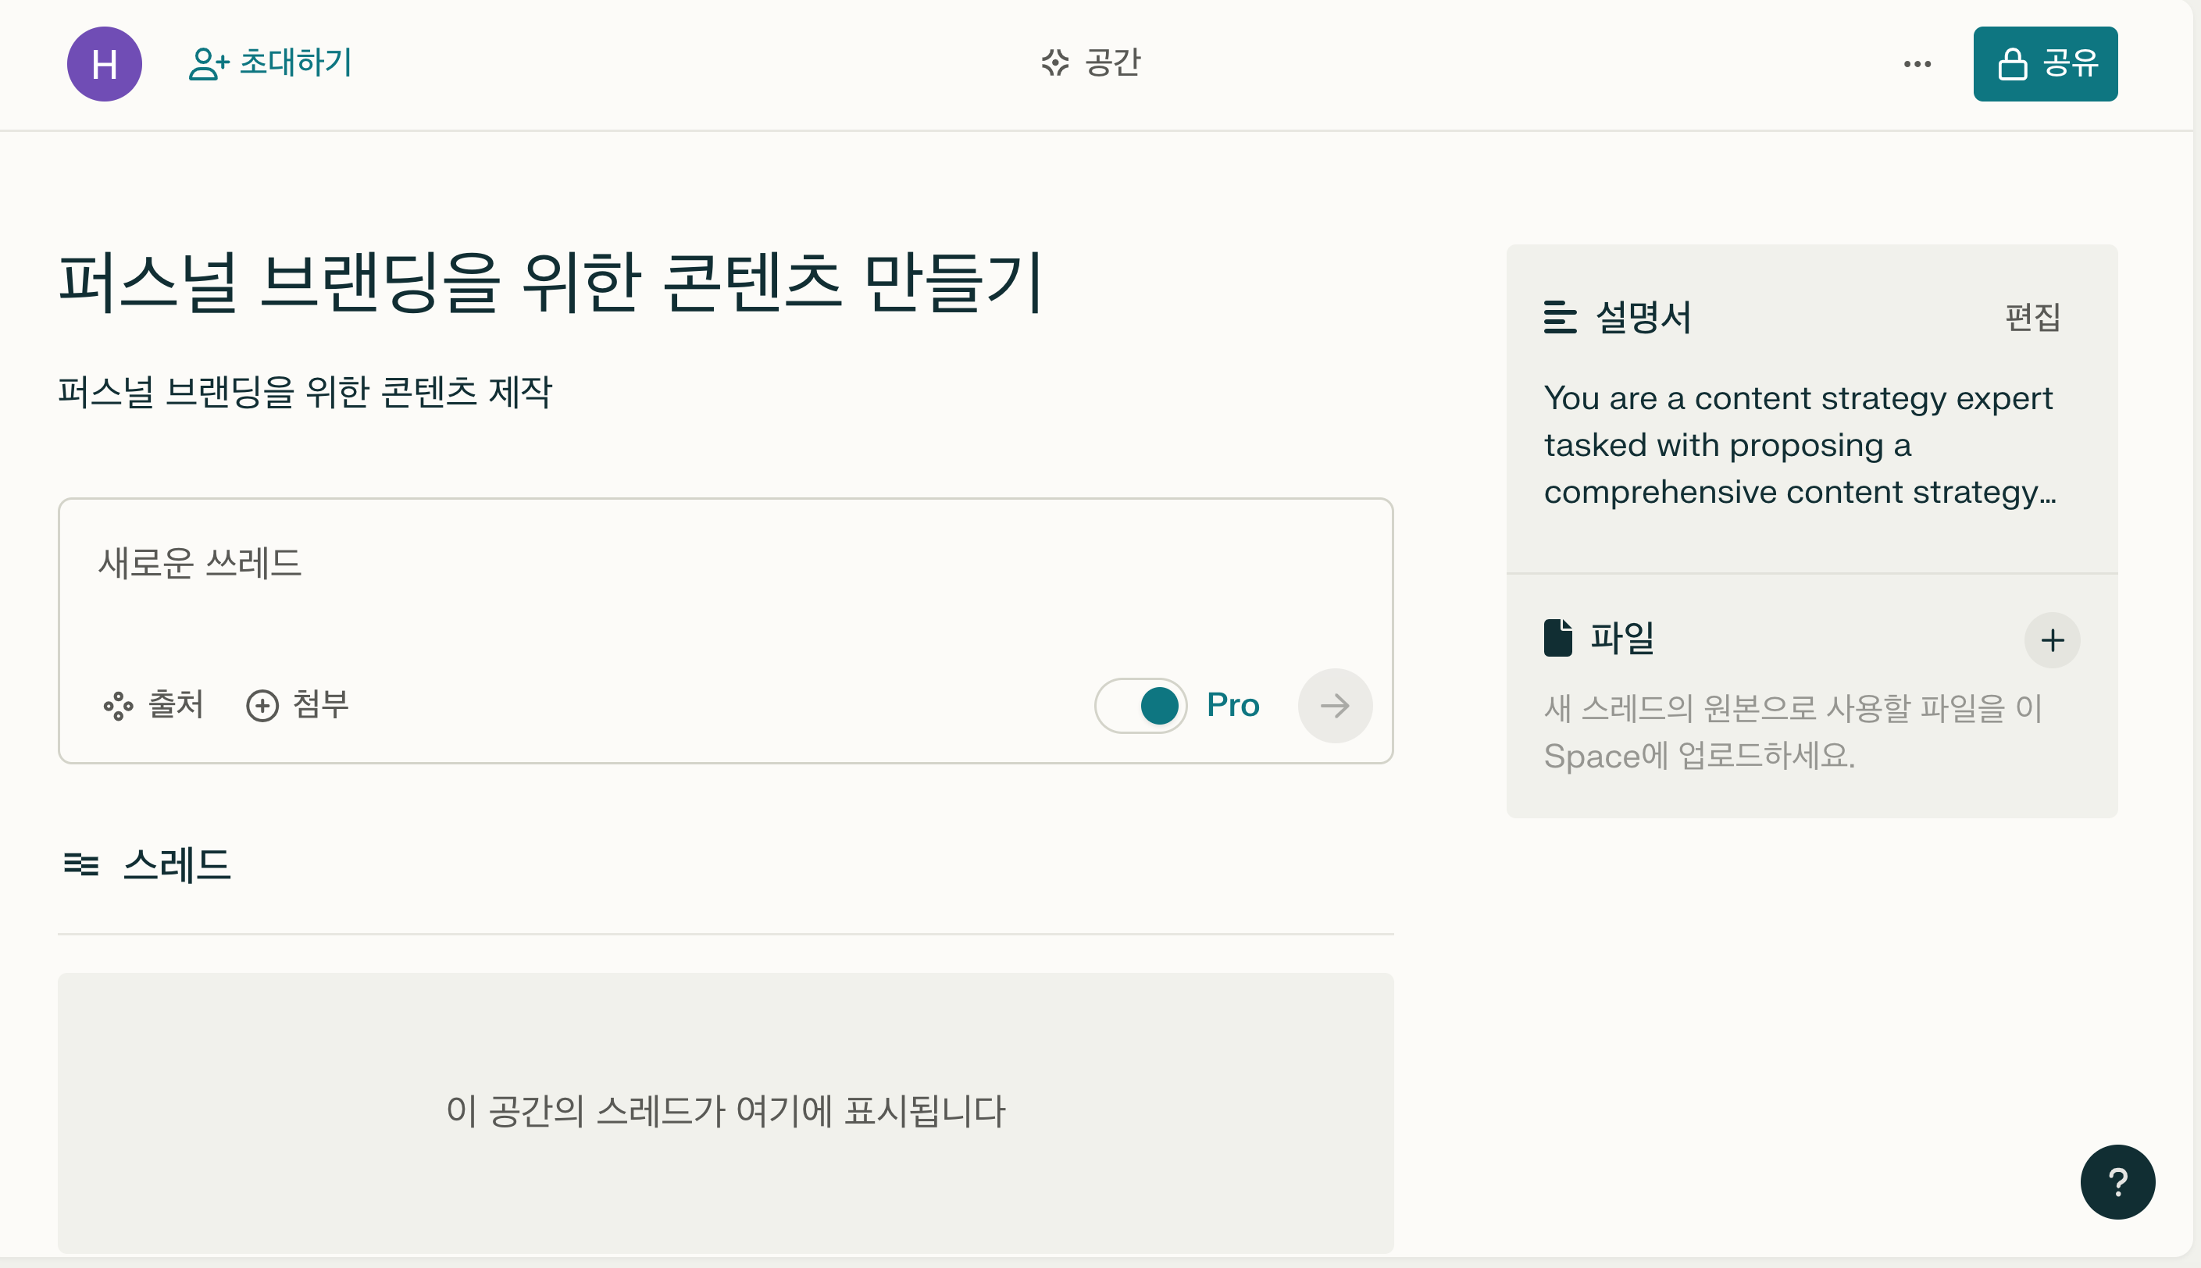Open the three-dot more options menu
Image resolution: width=2201 pixels, height=1268 pixels.
(1917, 63)
